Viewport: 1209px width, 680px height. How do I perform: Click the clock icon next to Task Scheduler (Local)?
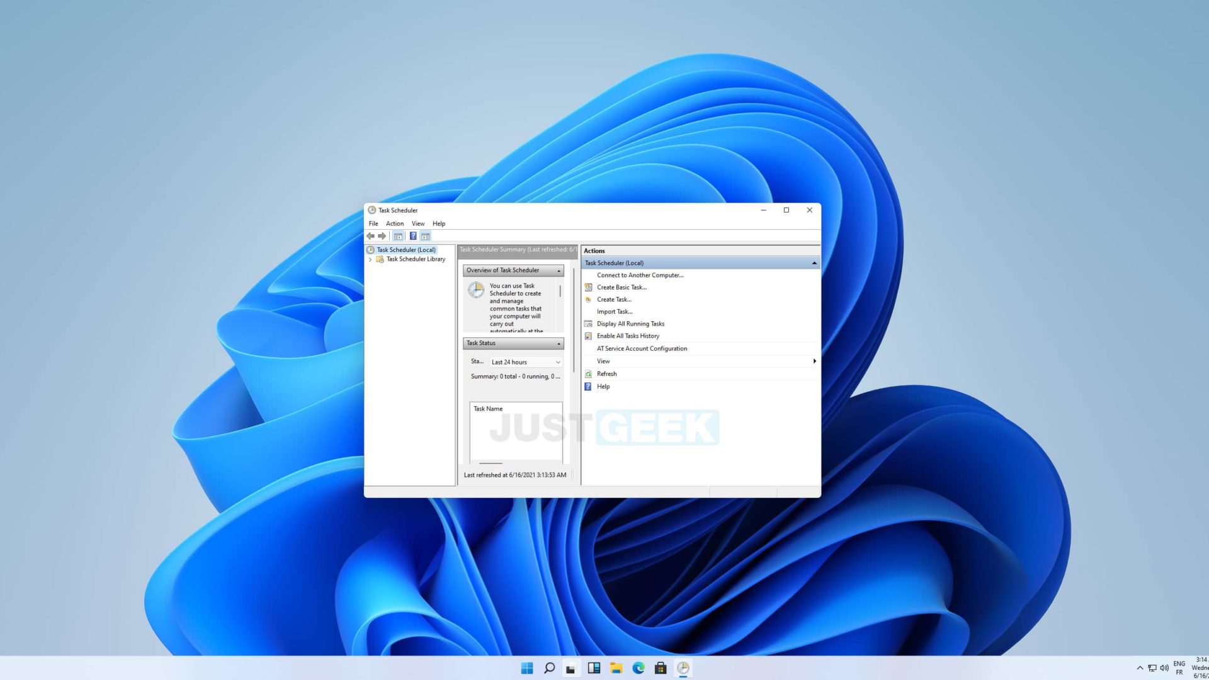[370, 250]
